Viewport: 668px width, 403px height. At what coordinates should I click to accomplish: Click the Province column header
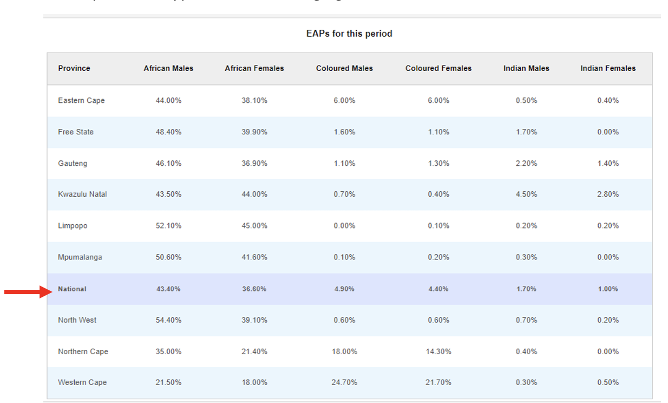tap(74, 68)
